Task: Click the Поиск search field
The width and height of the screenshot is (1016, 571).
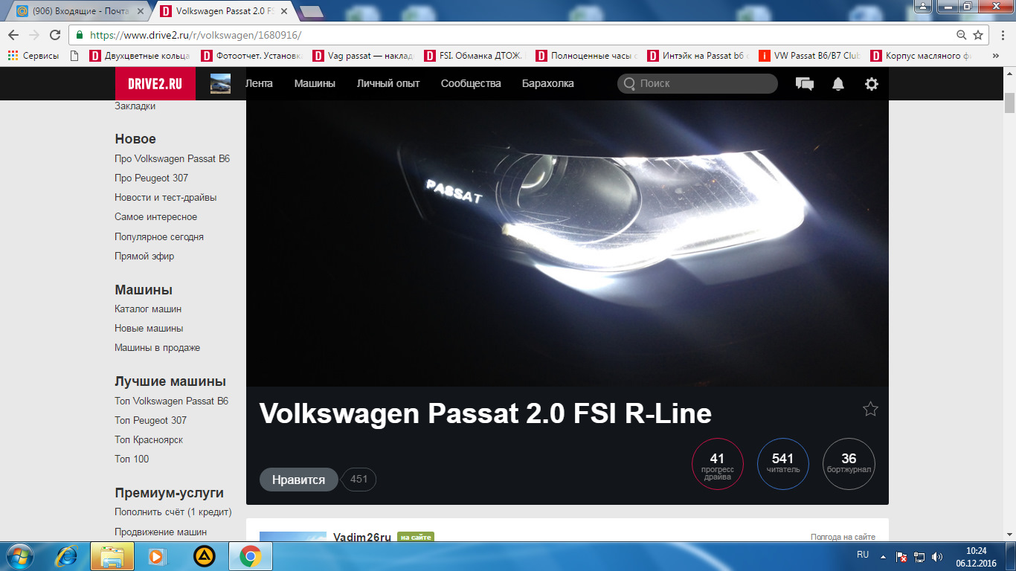Action: tap(698, 83)
